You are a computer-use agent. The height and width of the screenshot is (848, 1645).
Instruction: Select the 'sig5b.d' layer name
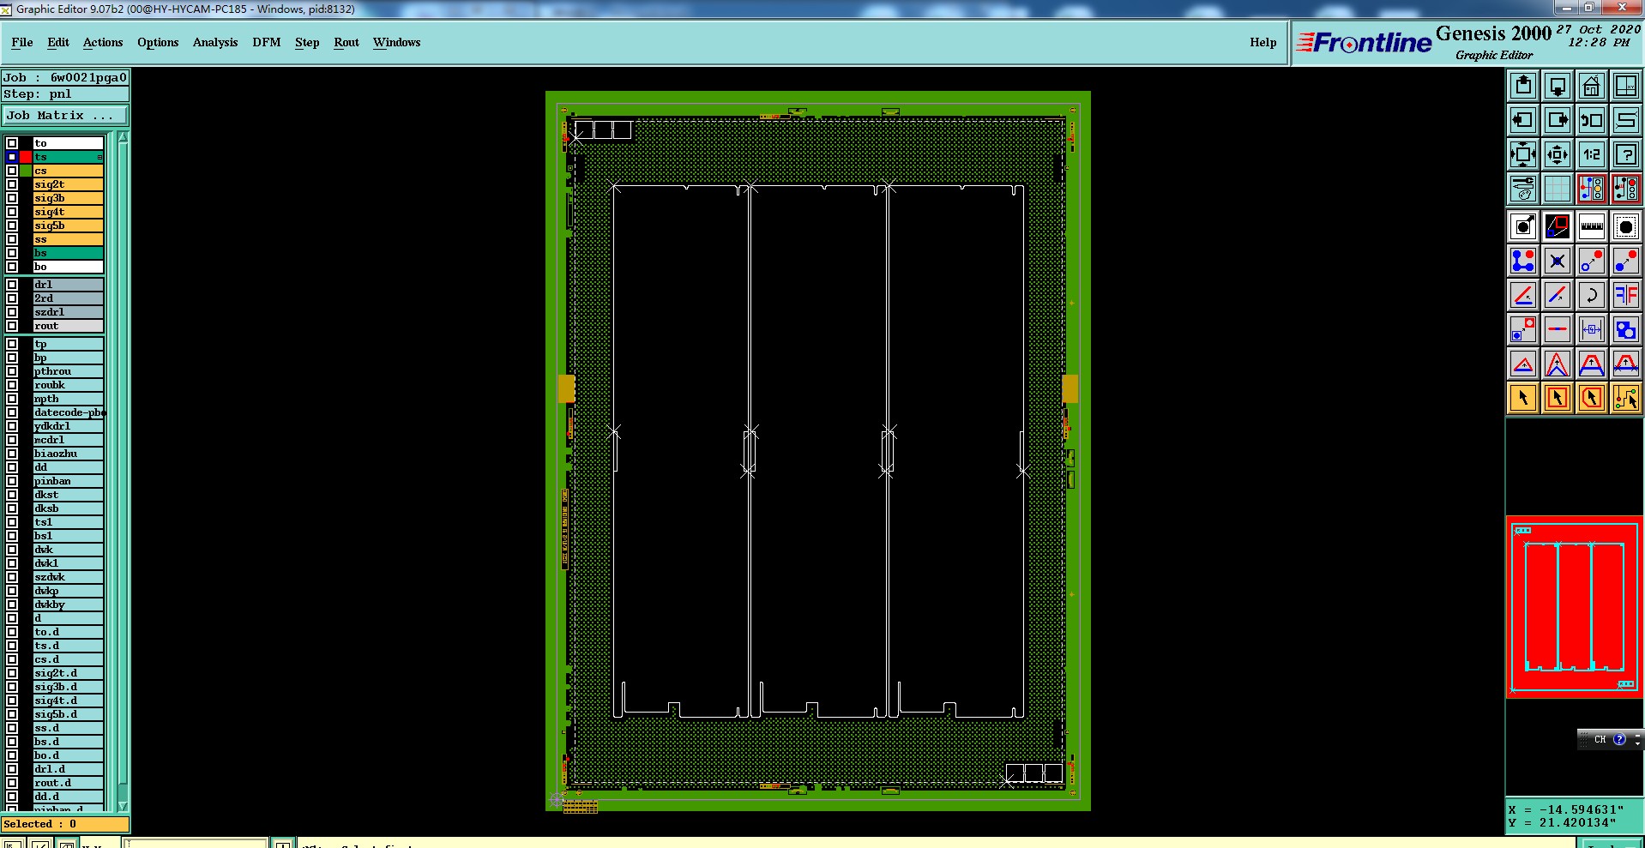68,714
